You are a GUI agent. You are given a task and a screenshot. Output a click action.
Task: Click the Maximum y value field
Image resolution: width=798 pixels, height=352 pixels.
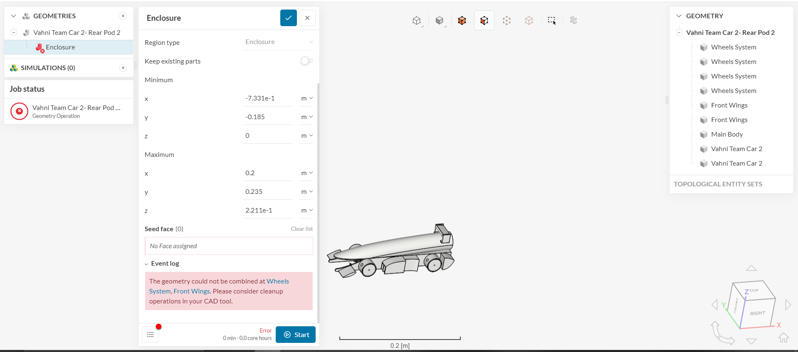[268, 192]
